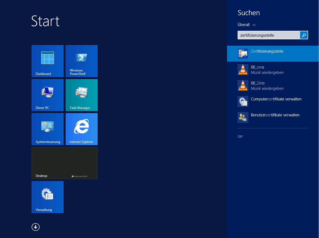
Task: Click the Desktop tile
Action: pos(65,163)
